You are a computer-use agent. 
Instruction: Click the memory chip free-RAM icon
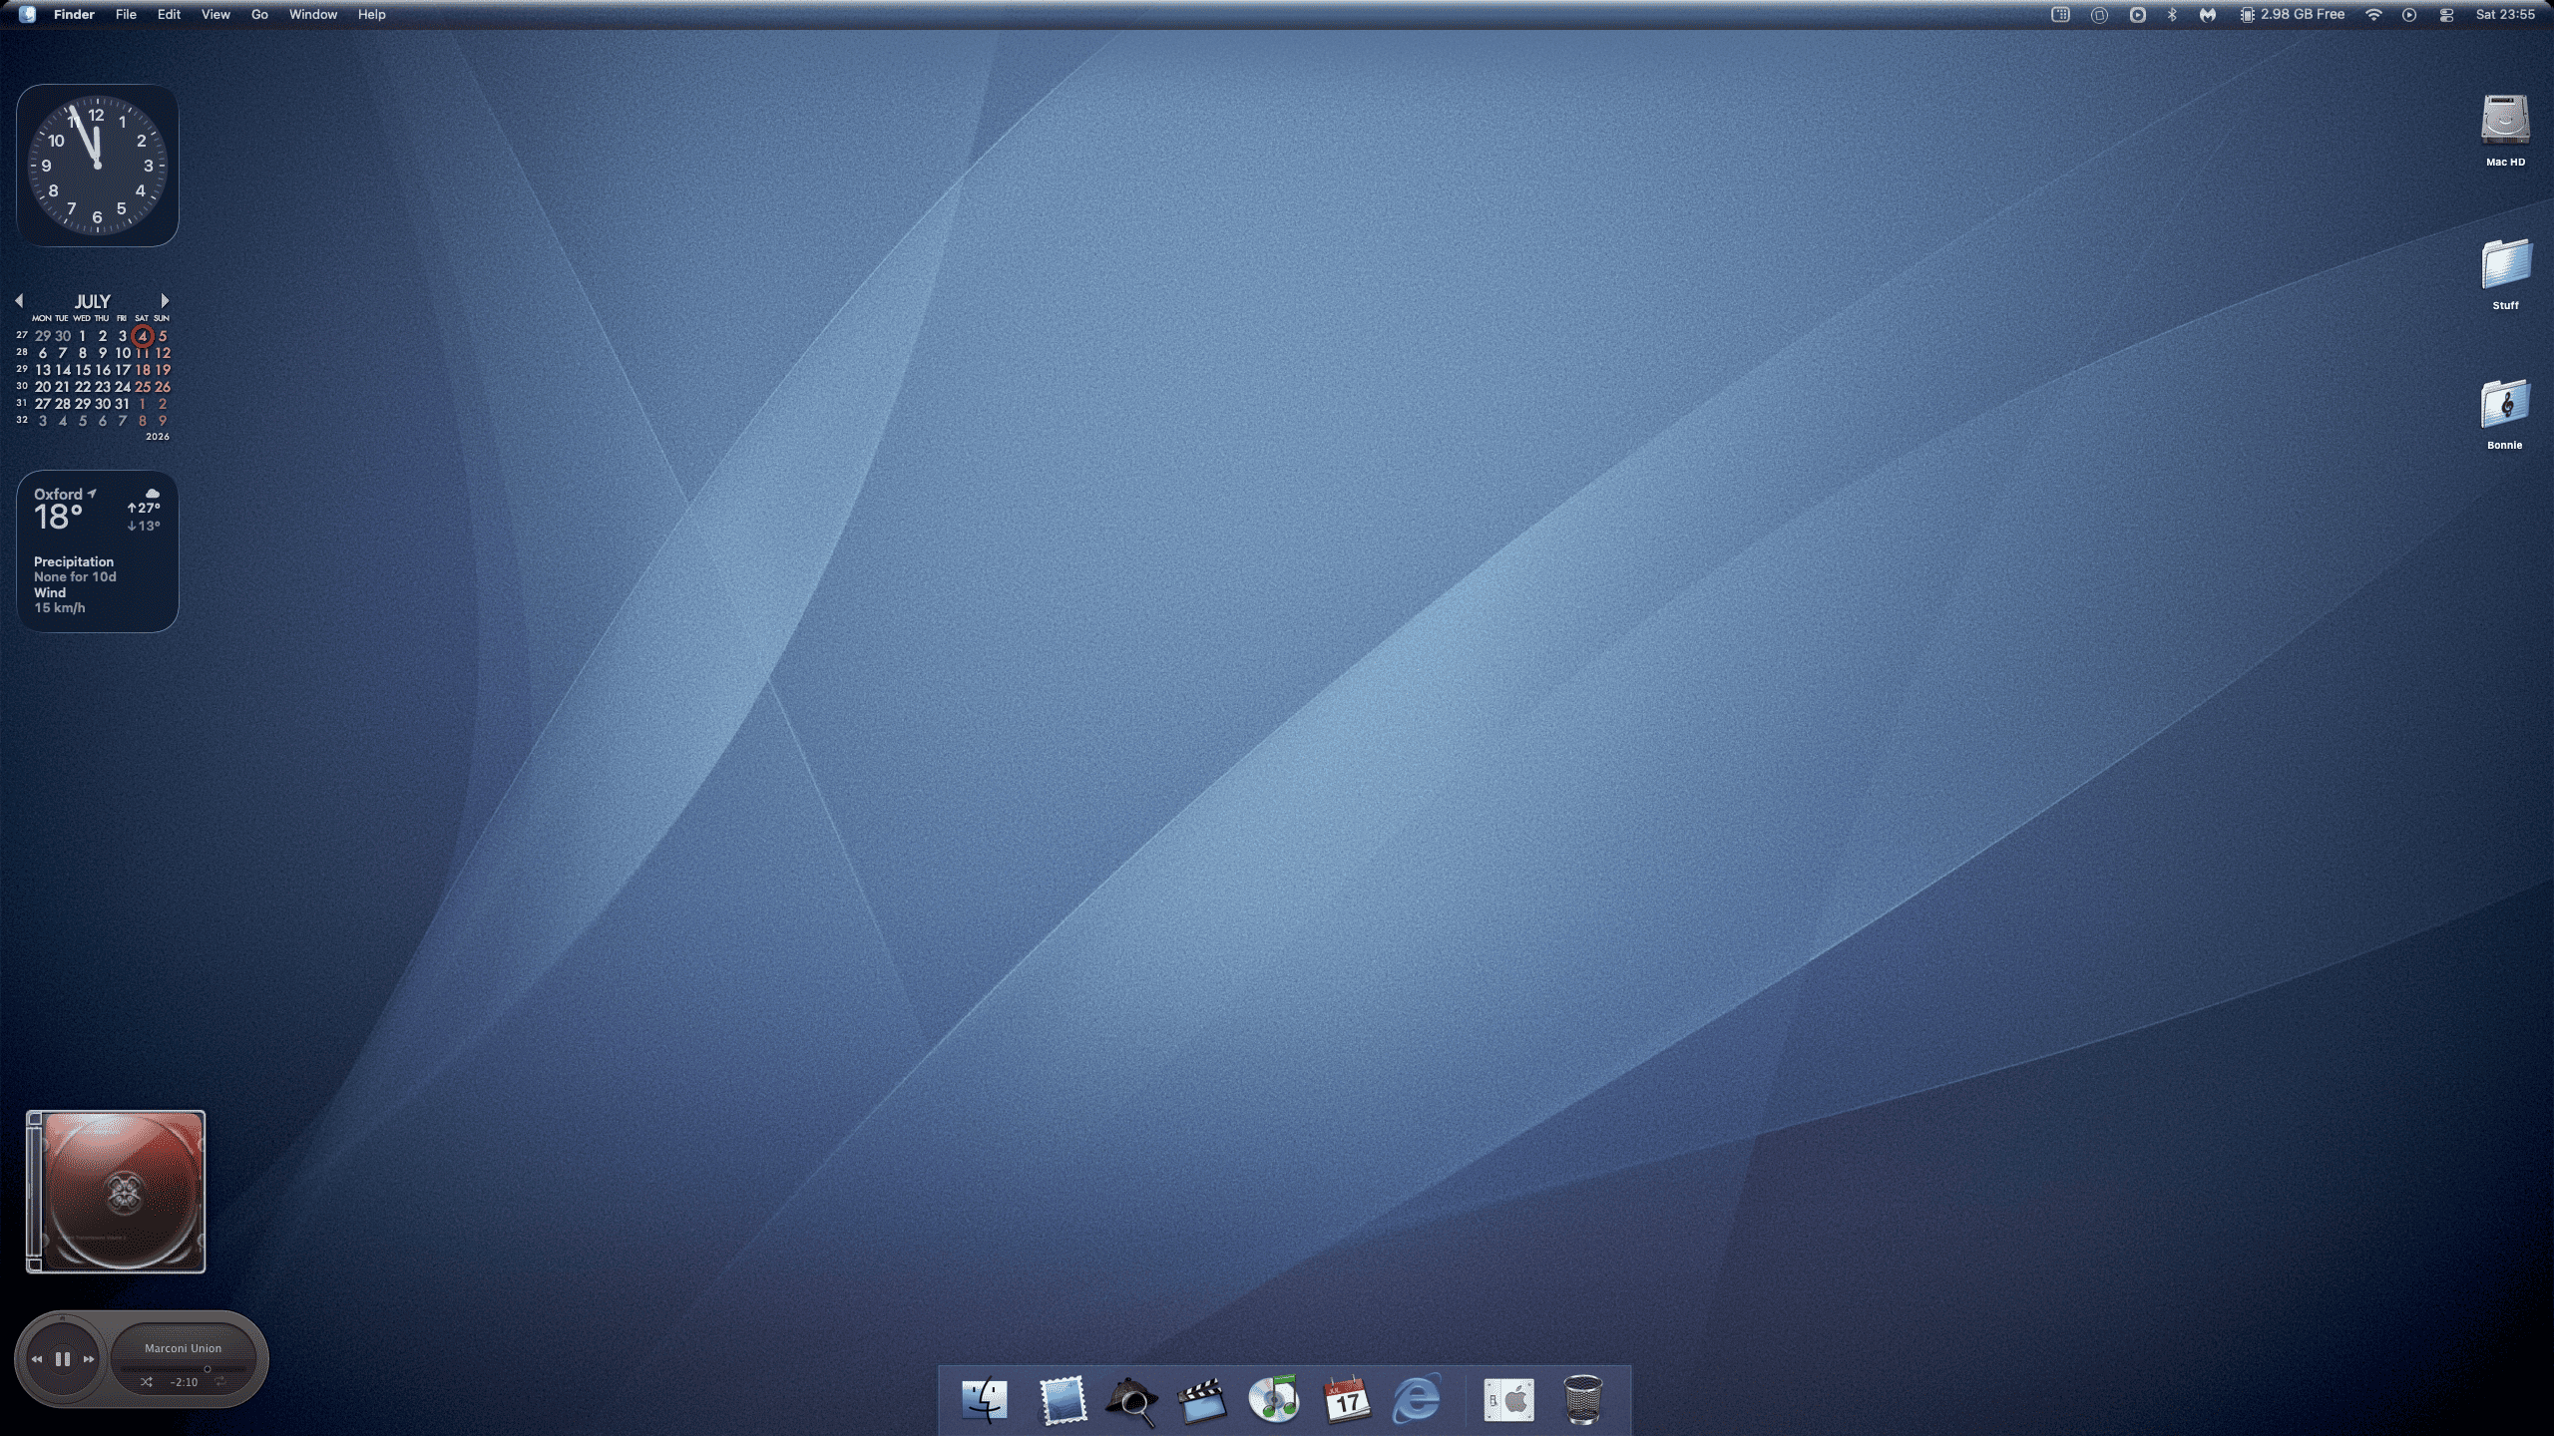click(x=2247, y=15)
